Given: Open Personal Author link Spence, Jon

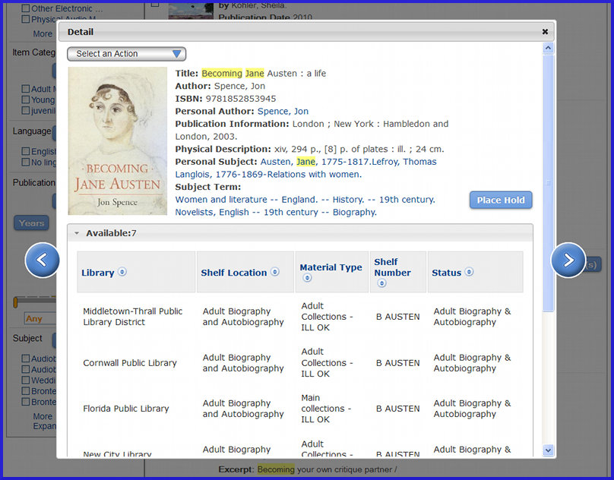Looking at the screenshot, I should coord(283,111).
